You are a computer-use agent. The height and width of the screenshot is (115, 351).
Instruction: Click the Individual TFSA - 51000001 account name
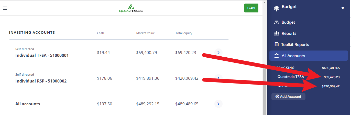(x=42, y=55)
